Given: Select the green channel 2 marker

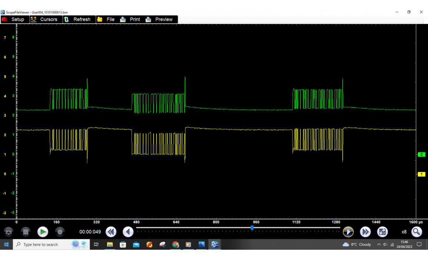Looking at the screenshot, I should 421,155.
